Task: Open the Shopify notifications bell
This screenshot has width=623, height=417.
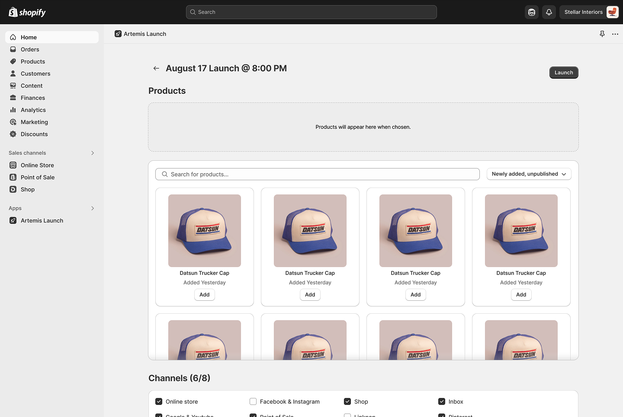Action: pyautogui.click(x=549, y=12)
